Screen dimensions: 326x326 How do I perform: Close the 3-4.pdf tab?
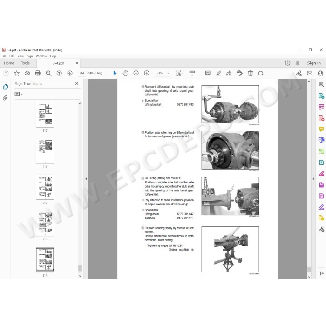click(77, 63)
